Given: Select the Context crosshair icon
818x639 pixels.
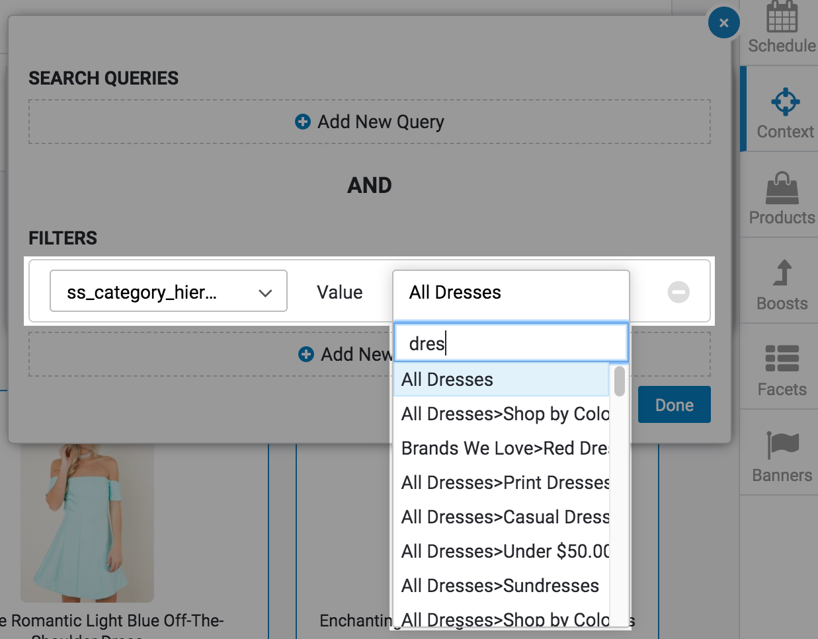Looking at the screenshot, I should click(785, 102).
